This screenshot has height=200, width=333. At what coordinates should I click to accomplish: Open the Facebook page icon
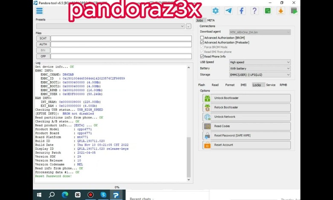(x=242, y=11)
